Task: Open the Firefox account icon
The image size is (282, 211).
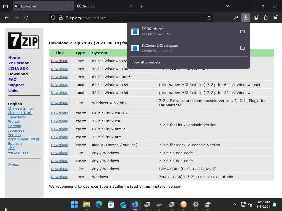Action: 256,18
